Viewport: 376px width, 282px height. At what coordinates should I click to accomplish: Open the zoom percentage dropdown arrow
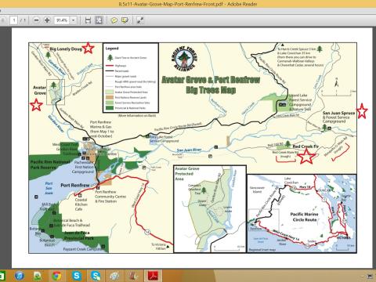coord(74,20)
